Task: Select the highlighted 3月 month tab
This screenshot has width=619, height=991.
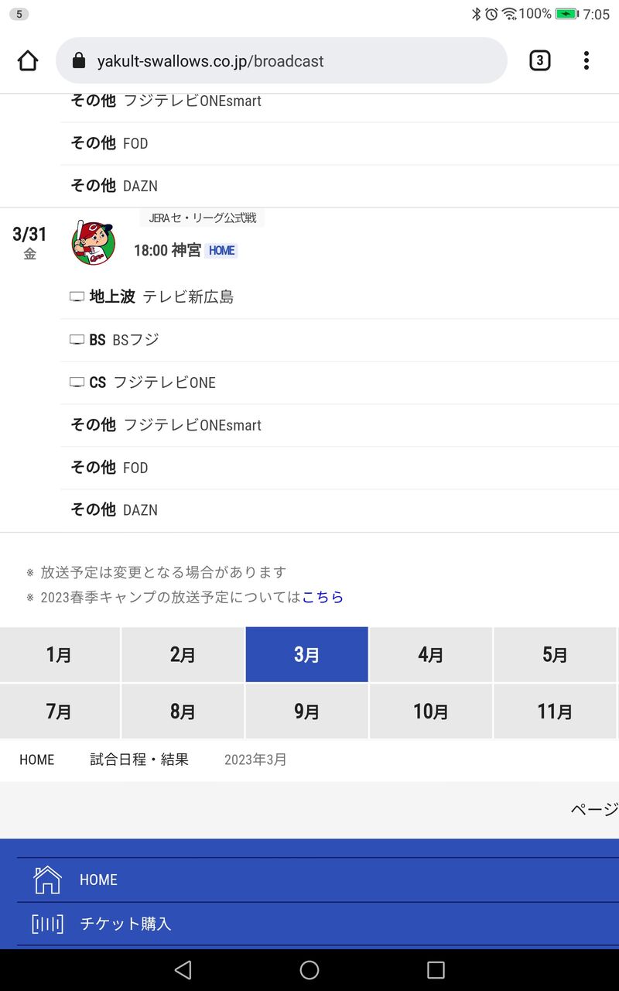Action: tap(306, 655)
